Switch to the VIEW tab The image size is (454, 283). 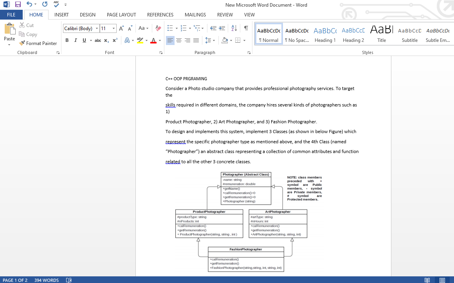249,15
